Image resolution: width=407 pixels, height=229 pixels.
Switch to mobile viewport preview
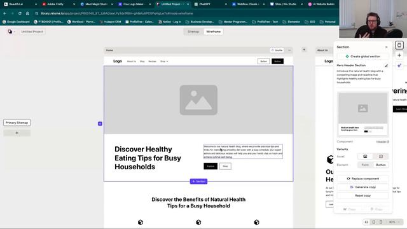pos(381,222)
